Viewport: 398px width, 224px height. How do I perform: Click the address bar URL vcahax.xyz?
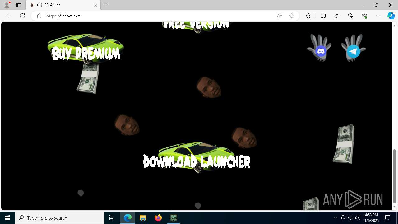63,16
